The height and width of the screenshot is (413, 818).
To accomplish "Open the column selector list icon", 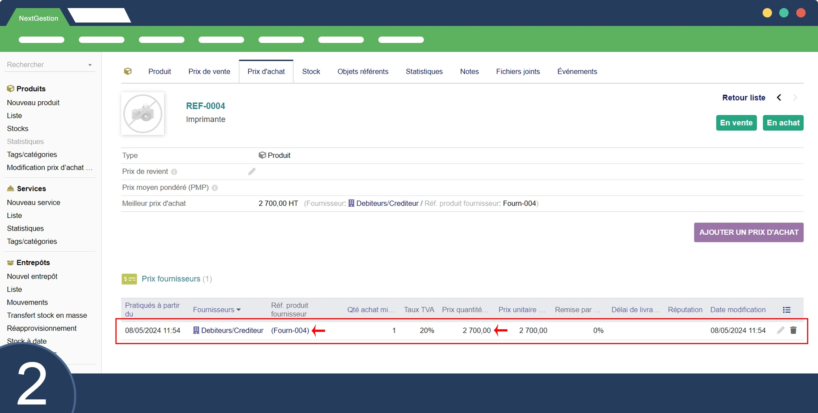I will pos(786,310).
